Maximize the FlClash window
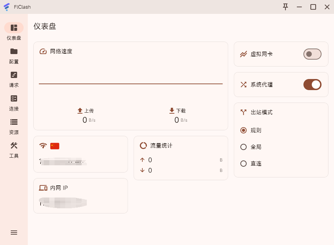The width and height of the screenshot is (334, 245). [313, 7]
